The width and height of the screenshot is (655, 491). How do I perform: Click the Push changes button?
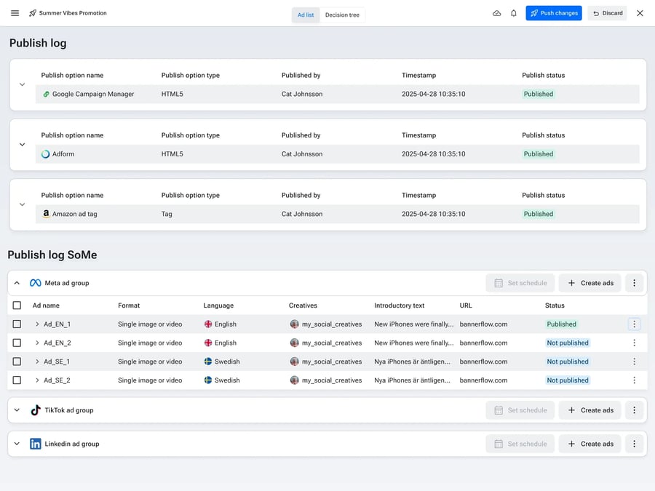(554, 12)
